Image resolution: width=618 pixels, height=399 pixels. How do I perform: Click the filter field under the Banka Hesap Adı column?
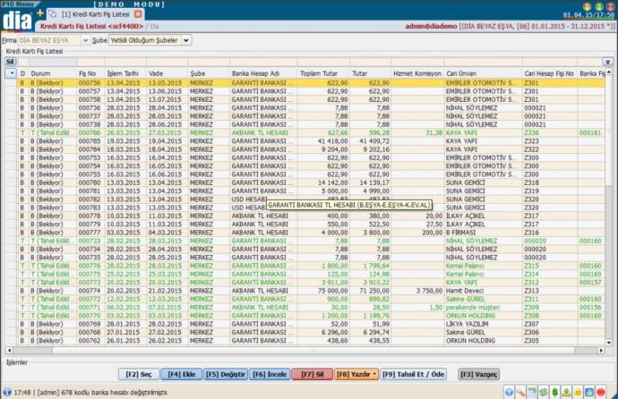pyautogui.click(x=263, y=62)
